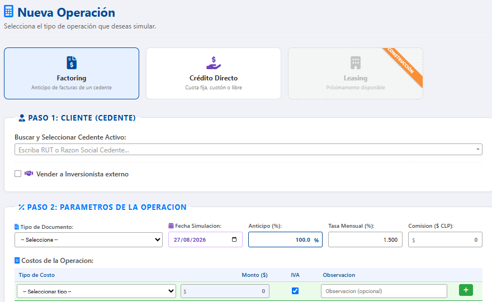Click the Fecha Simulacion date field
492x302 pixels.
[205, 239]
